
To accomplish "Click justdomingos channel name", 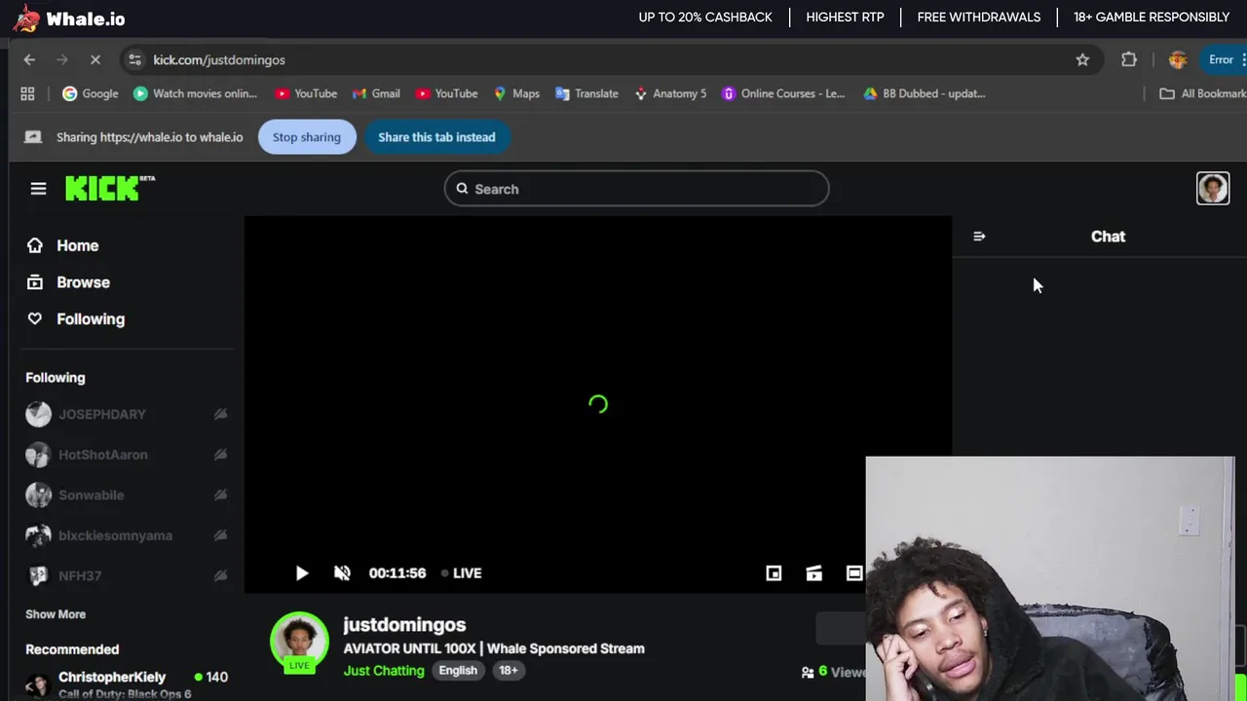I will pos(404,625).
